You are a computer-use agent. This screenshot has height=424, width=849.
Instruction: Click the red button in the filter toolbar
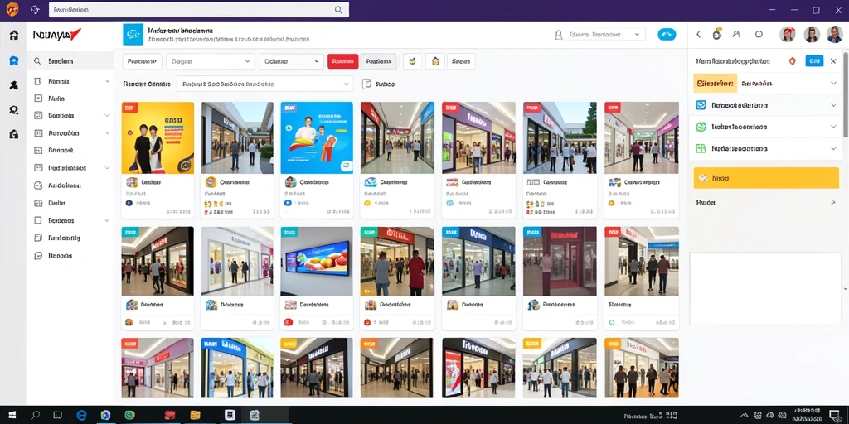tap(342, 61)
